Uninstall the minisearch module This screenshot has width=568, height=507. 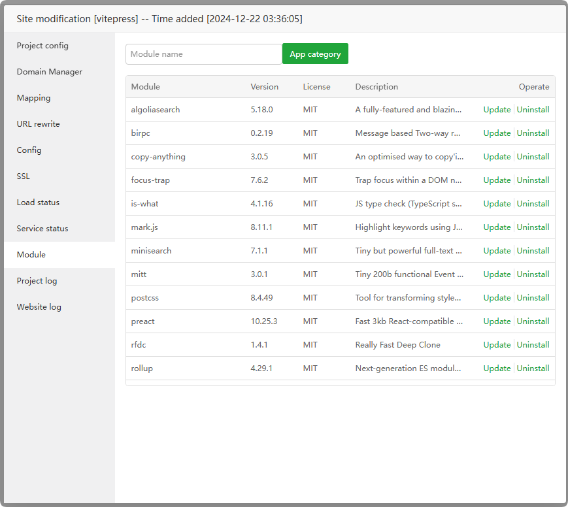click(533, 251)
